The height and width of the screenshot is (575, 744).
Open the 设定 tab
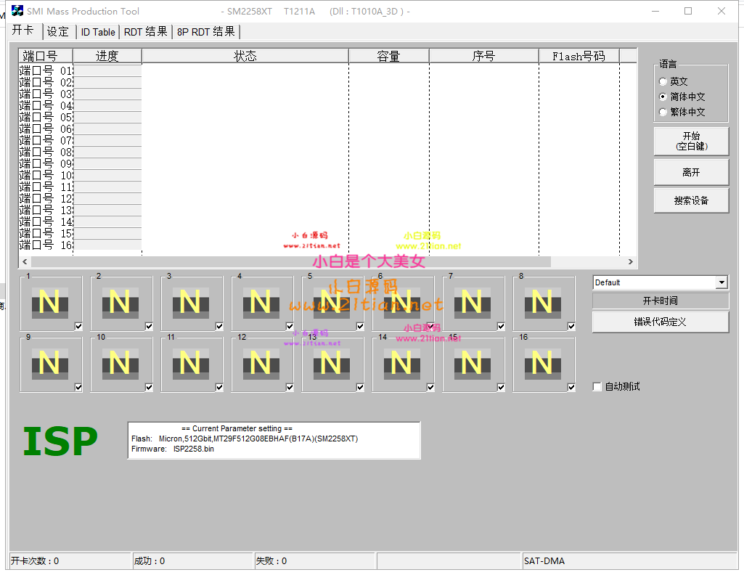coord(58,32)
